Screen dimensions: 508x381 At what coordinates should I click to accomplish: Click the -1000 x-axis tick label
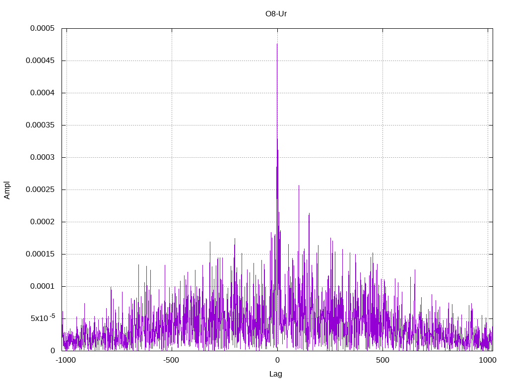click(66, 360)
